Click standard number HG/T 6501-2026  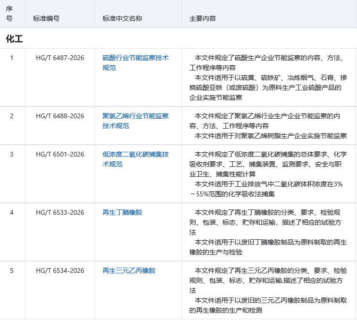tap(60, 154)
